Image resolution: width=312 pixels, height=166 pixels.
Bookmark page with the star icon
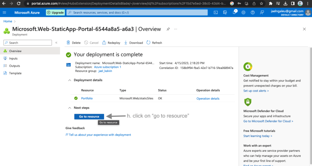tap(261, 4)
